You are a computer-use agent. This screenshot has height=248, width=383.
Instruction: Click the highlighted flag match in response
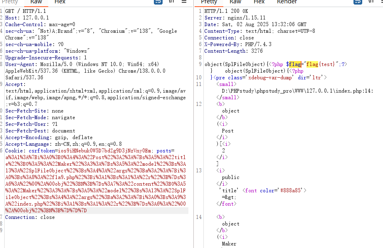tap(295, 64)
